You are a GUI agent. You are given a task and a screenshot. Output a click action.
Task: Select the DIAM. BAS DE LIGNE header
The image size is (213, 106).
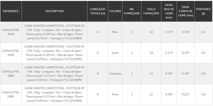pyautogui.click(x=169, y=11)
